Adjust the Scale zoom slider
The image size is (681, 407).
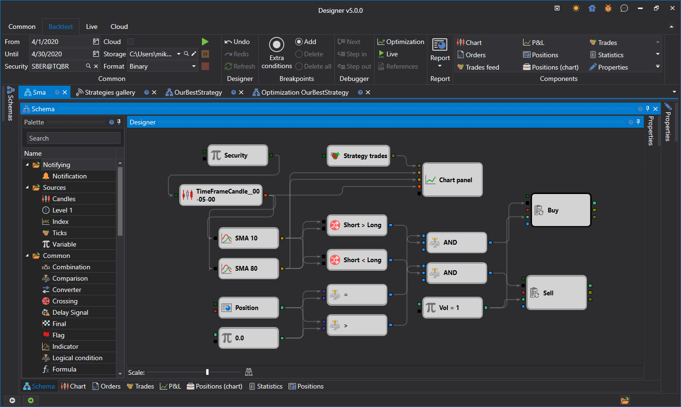coord(207,372)
